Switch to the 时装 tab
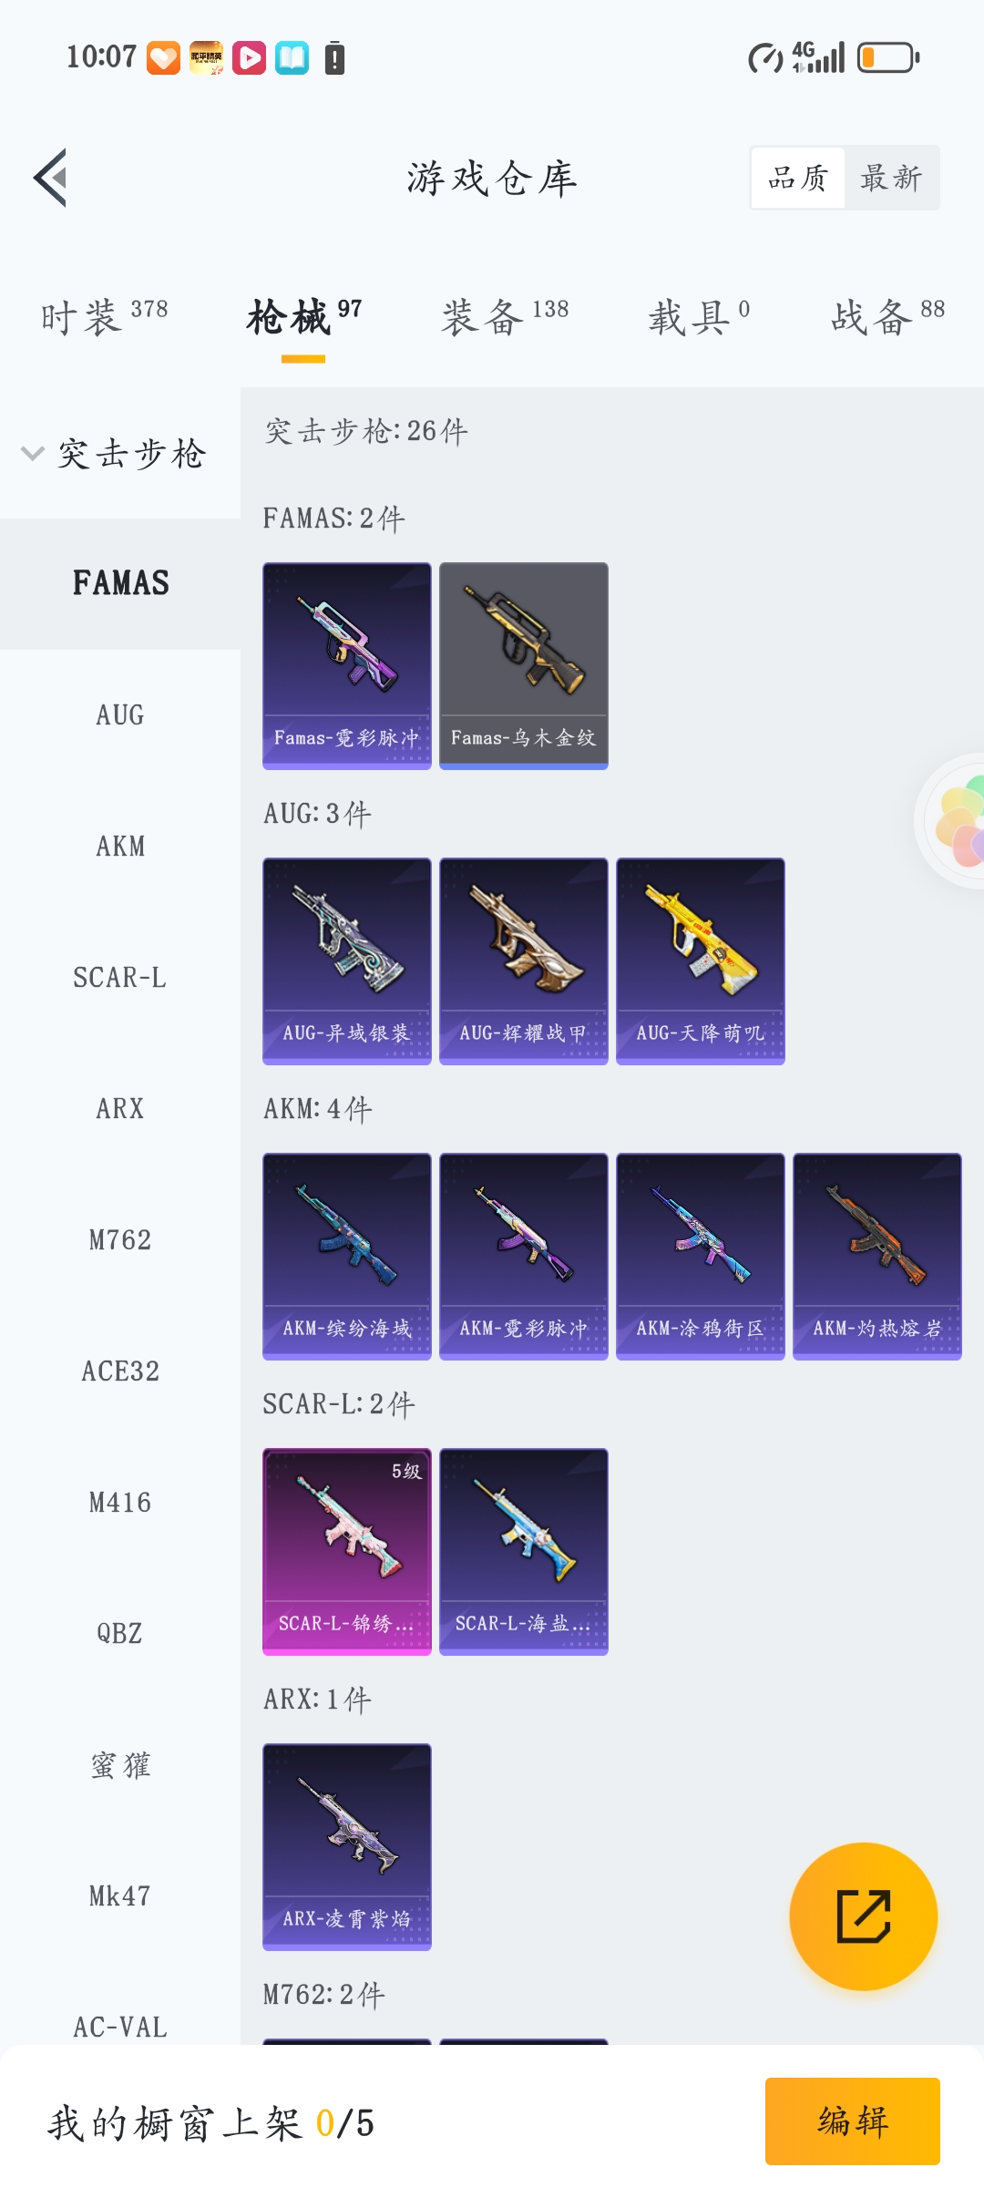984x2198 pixels. (x=104, y=316)
